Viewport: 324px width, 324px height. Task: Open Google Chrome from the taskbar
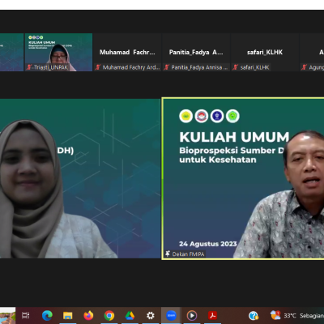[109, 315]
